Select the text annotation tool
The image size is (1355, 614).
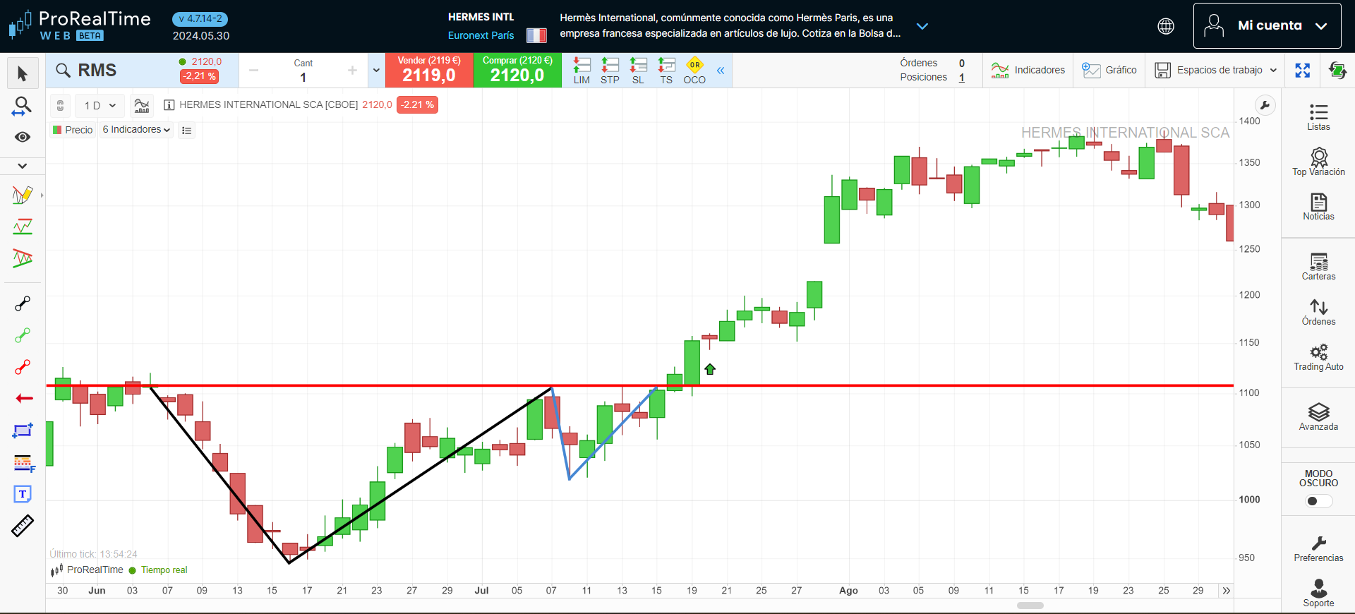click(x=23, y=494)
